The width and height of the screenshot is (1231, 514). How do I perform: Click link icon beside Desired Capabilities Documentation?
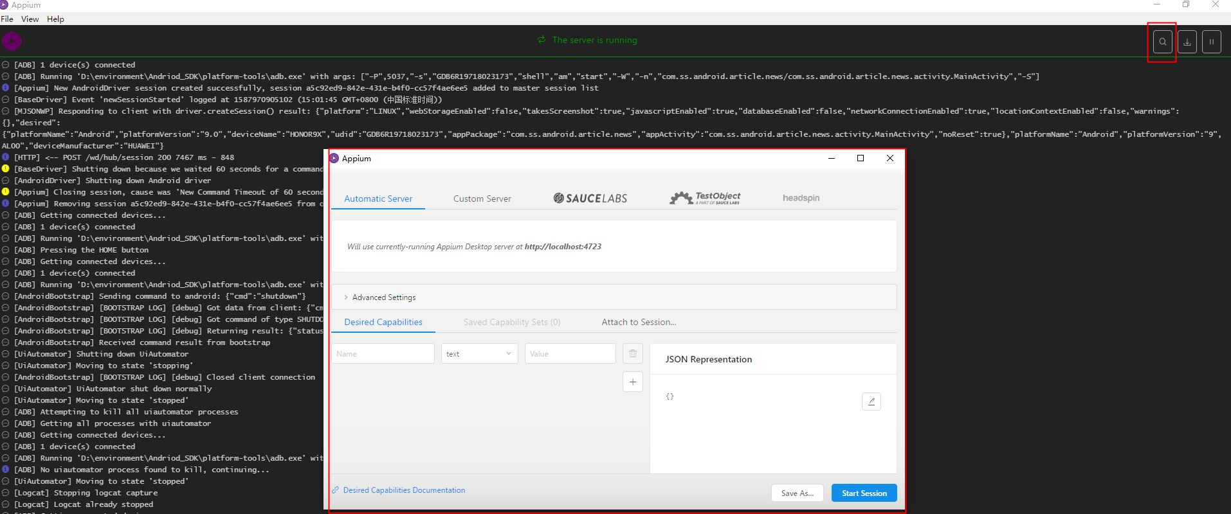point(335,490)
